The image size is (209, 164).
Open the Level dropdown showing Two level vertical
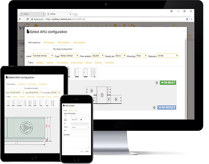42,56
